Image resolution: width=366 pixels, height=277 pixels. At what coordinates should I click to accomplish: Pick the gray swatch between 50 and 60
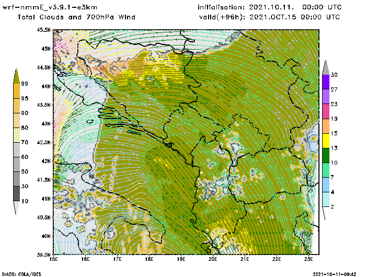pyautogui.click(x=16, y=164)
